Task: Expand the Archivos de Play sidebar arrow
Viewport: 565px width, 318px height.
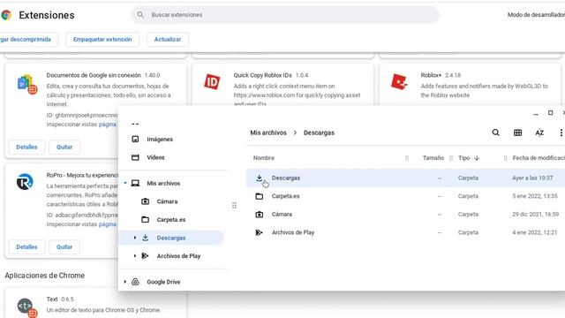Action: pyautogui.click(x=135, y=255)
